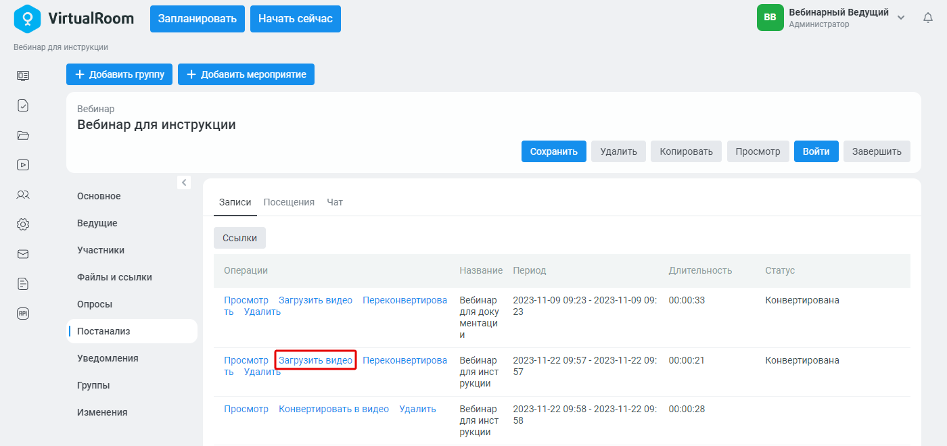
Task: Open the settings gear sidebar icon
Action: pyautogui.click(x=23, y=224)
